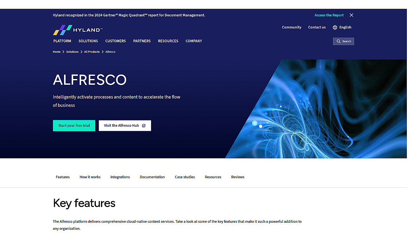Open the Company menu
Image resolution: width=410 pixels, height=249 pixels.
coord(194,41)
